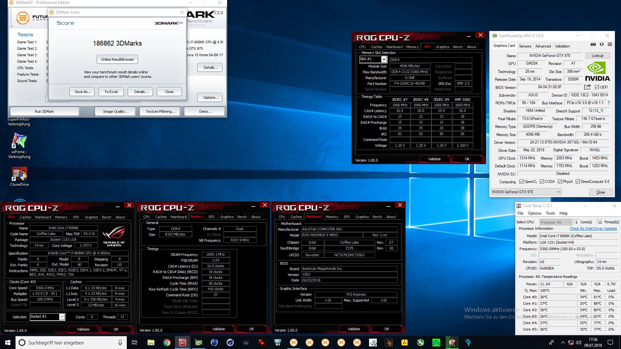
Task: Toggle the PhysX checkbox
Action: tap(560, 182)
